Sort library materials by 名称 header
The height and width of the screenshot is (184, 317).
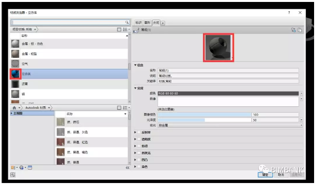pos(97,114)
